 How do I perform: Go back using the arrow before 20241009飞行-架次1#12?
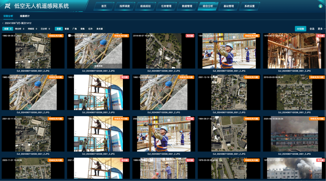[3, 23]
